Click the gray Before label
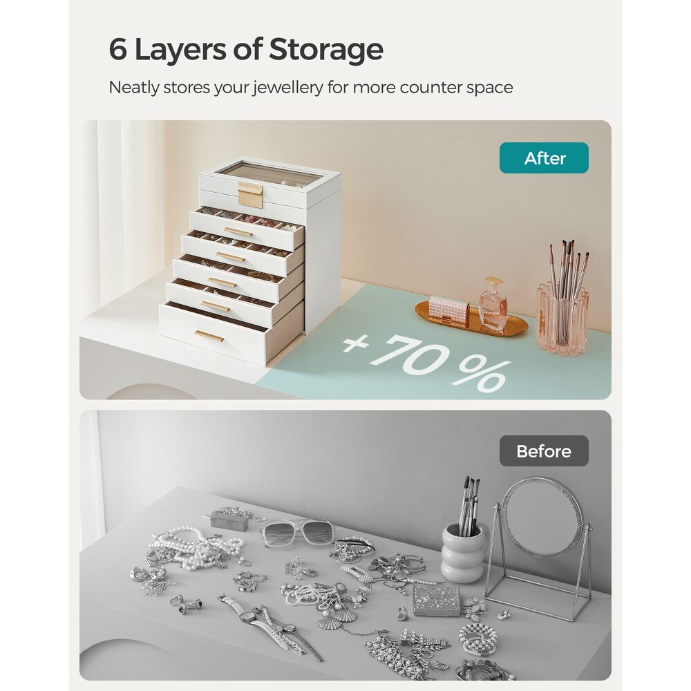The image size is (691, 691). point(544,451)
